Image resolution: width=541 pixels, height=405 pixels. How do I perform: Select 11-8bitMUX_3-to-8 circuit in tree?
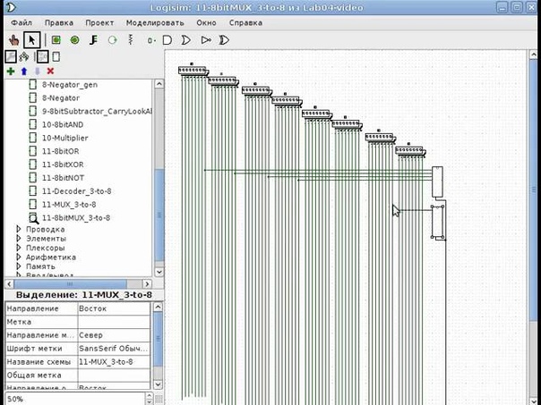click(x=76, y=217)
